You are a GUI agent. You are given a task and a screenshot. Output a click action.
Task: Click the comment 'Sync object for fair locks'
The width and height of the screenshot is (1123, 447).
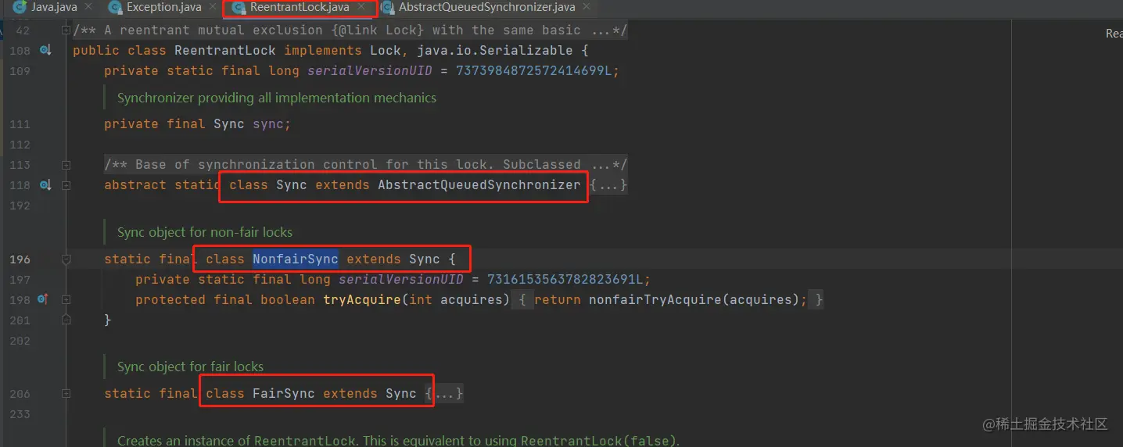tap(190, 367)
